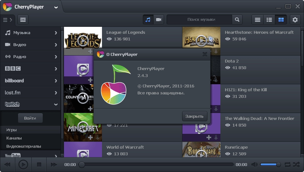Close the О CherryPlayer dialog with X
This screenshot has width=304, height=172.
[205, 54]
